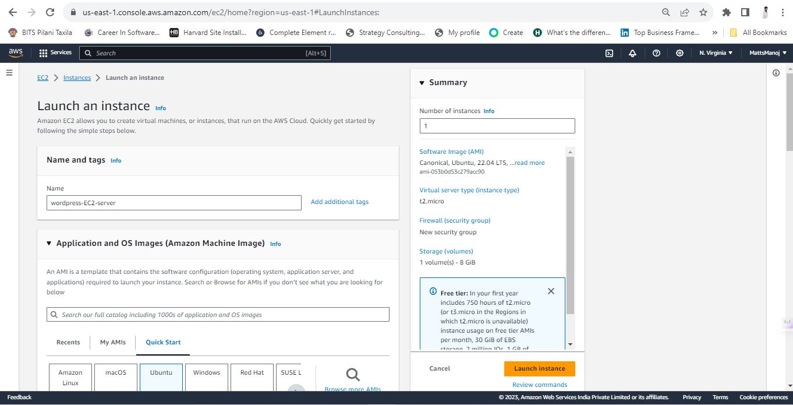Collapse the Application and OS Images section
This screenshot has width=793, height=405.
(49, 244)
